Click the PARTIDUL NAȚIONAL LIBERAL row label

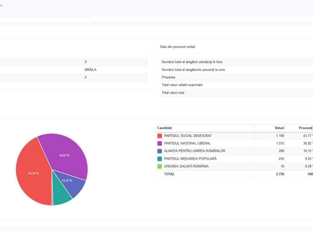coord(187,143)
